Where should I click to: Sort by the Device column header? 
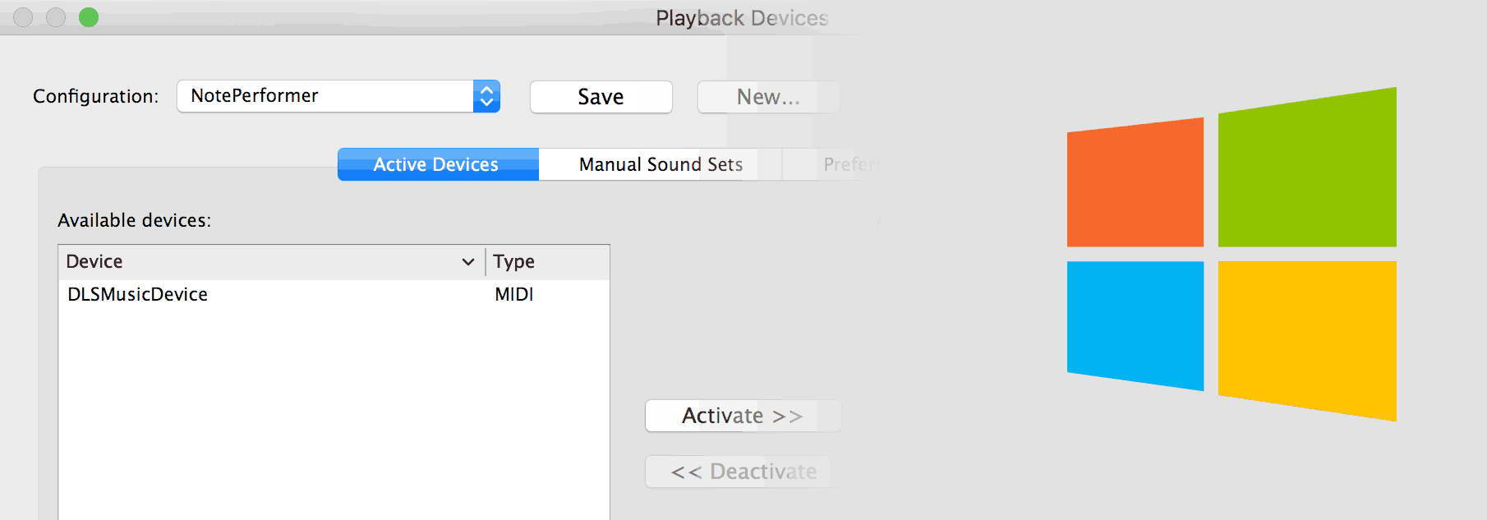tap(272, 262)
